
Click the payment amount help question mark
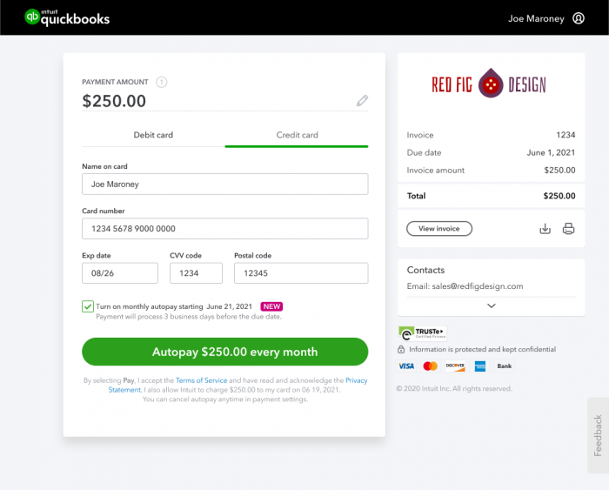tap(162, 82)
